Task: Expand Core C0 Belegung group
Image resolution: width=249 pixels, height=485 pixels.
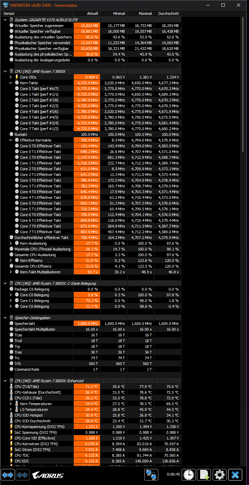Action: (x=11, y=295)
